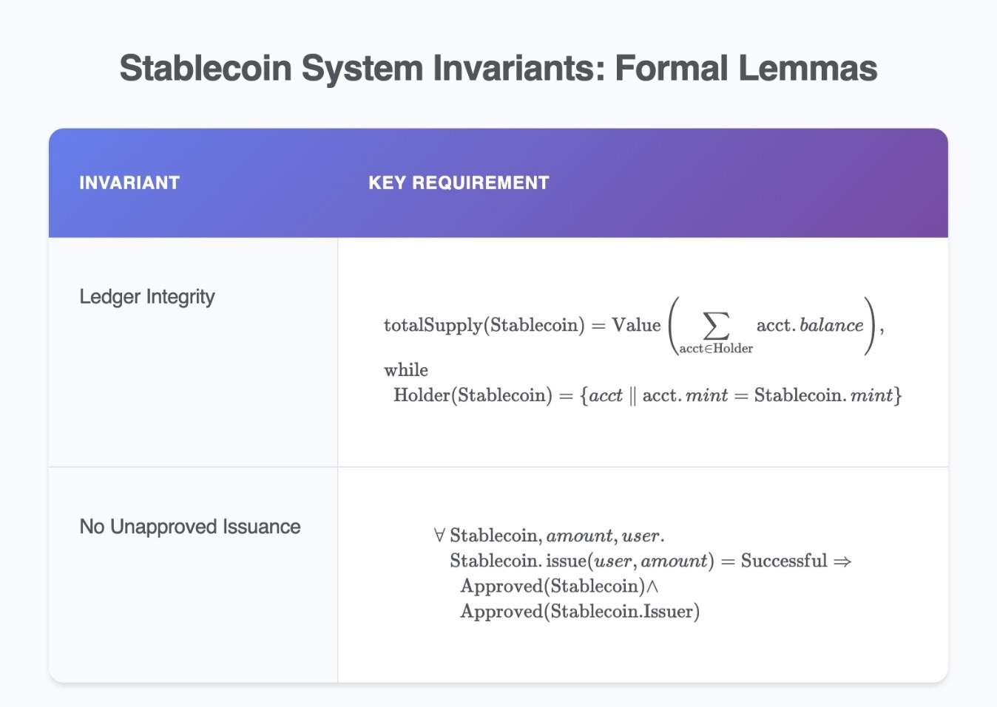Click the implication arrow ⇒ symbol

click(x=842, y=561)
